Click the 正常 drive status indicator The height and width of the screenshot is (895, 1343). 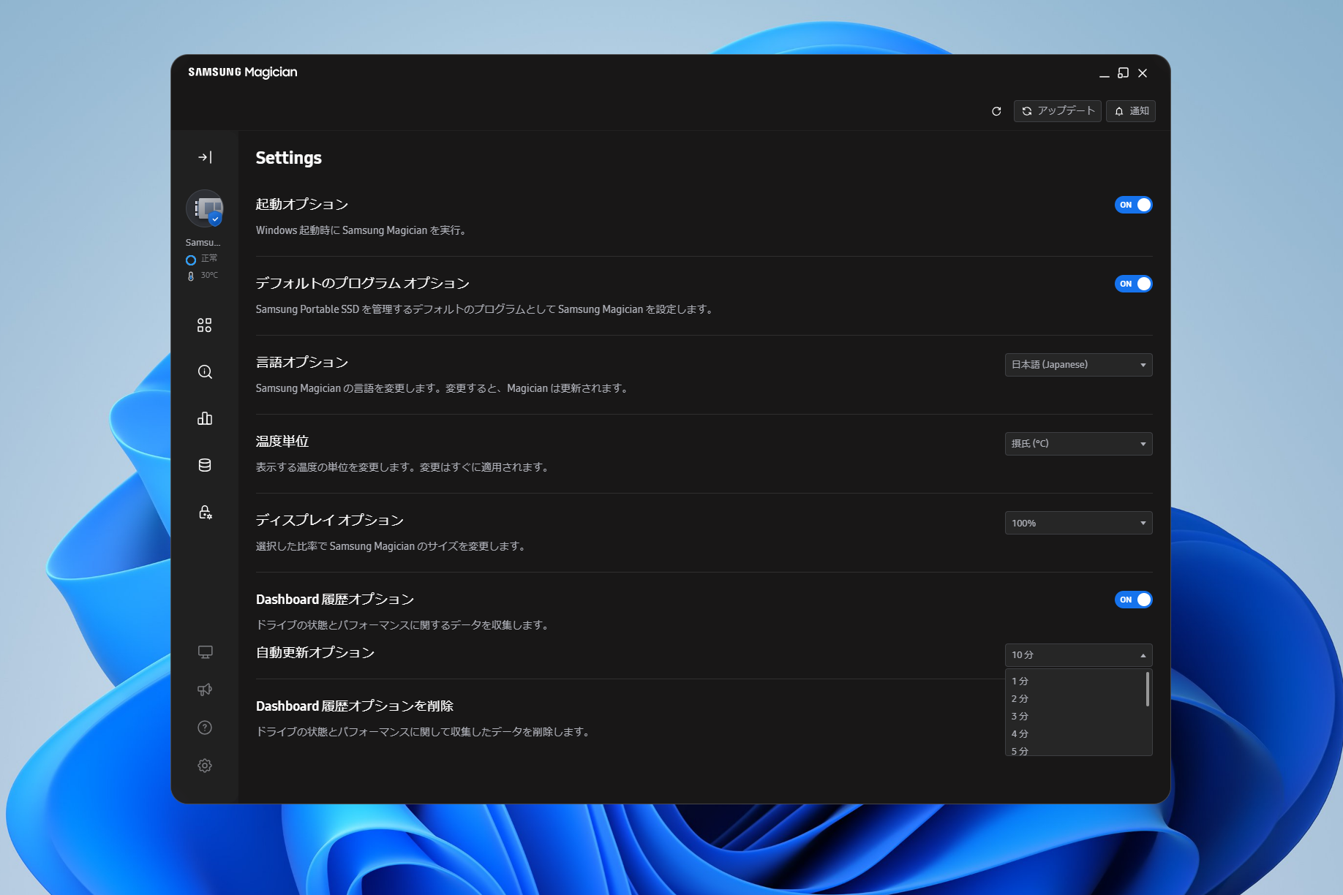click(202, 259)
